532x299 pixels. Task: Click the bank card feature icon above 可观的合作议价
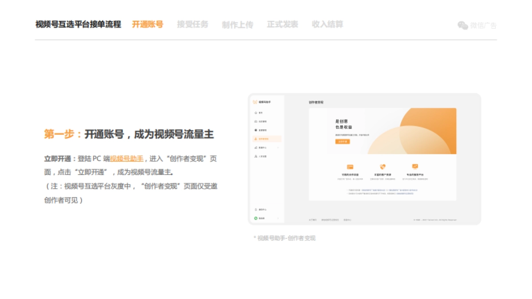tap(350, 167)
